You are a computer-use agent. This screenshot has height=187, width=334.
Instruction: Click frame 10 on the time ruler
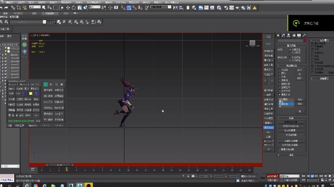pyautogui.click(x=128, y=170)
